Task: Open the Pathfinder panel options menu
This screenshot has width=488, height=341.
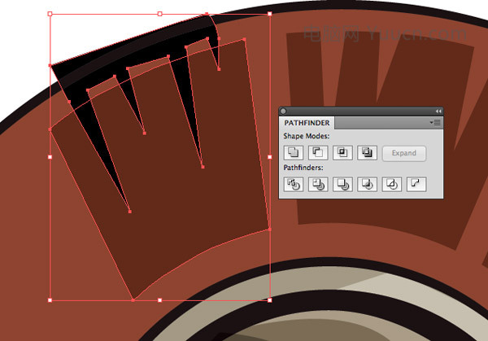Action: coord(435,123)
